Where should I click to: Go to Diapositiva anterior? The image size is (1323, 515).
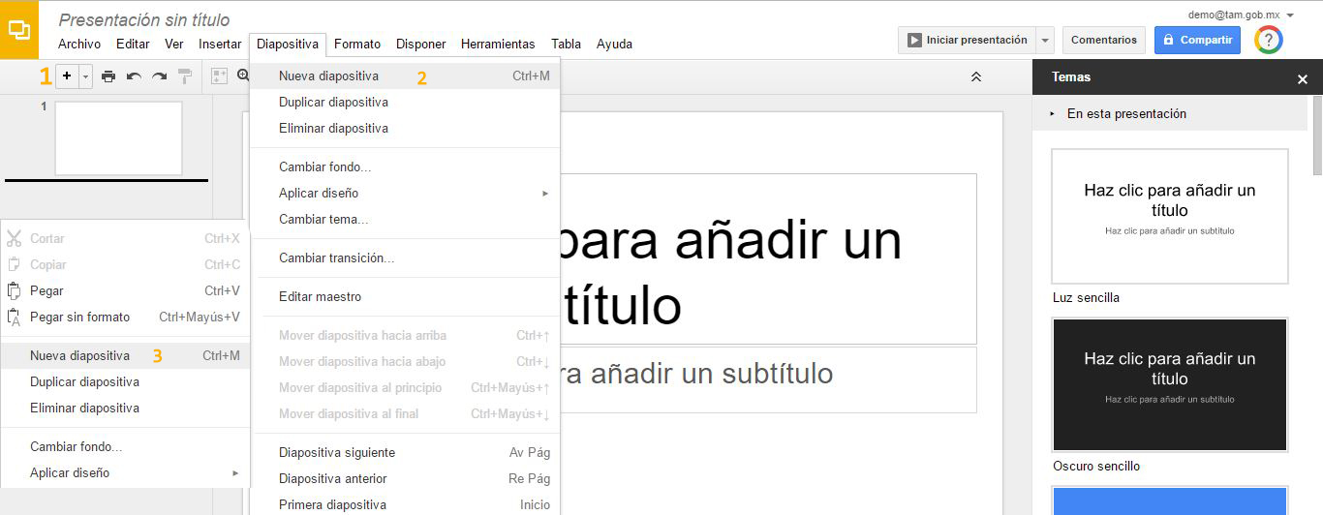pyautogui.click(x=405, y=478)
